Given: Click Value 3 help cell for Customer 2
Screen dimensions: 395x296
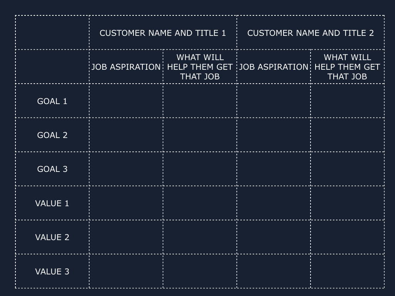Looking at the screenshot, I should pyautogui.click(x=348, y=271).
